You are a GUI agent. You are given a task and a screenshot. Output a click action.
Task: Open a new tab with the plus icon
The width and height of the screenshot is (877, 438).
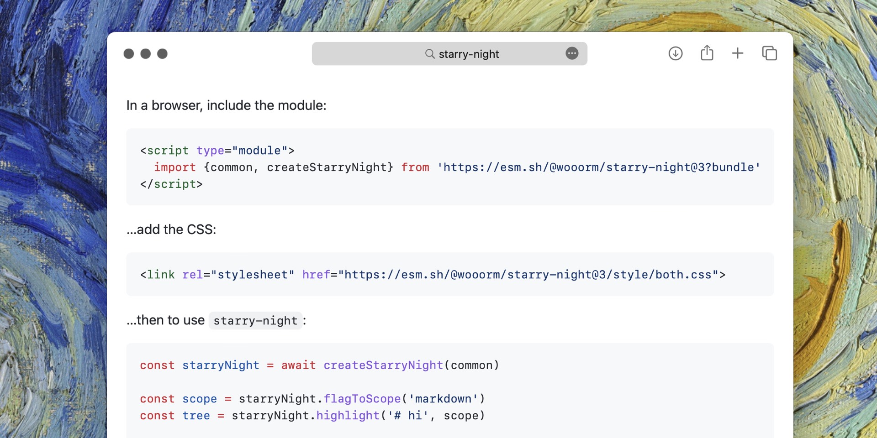tap(737, 53)
